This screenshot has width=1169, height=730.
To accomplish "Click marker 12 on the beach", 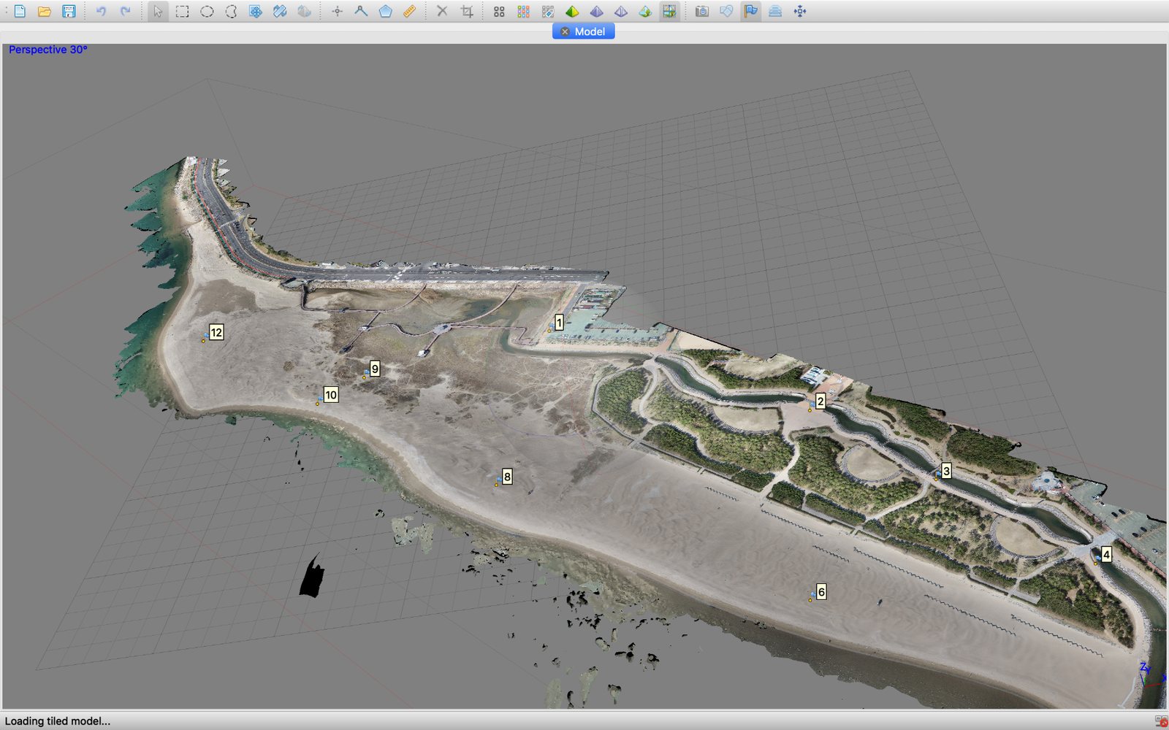I will pyautogui.click(x=216, y=332).
